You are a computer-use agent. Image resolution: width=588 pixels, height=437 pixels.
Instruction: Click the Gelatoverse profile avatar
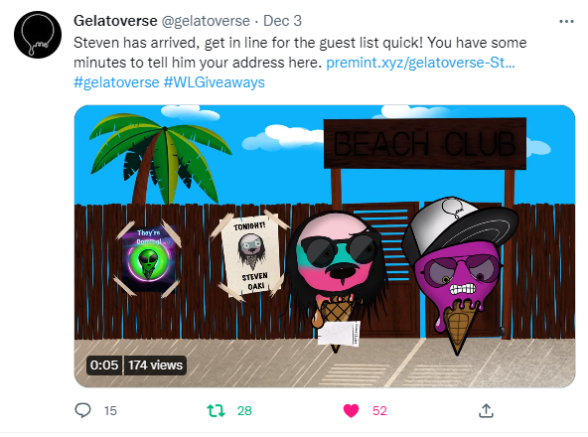(38, 35)
